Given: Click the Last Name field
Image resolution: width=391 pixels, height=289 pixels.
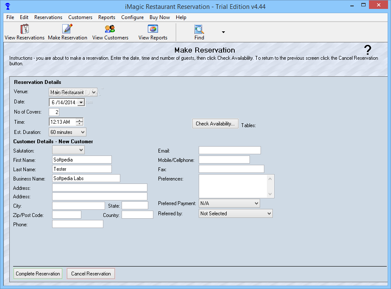Looking at the screenshot, I should (82, 169).
